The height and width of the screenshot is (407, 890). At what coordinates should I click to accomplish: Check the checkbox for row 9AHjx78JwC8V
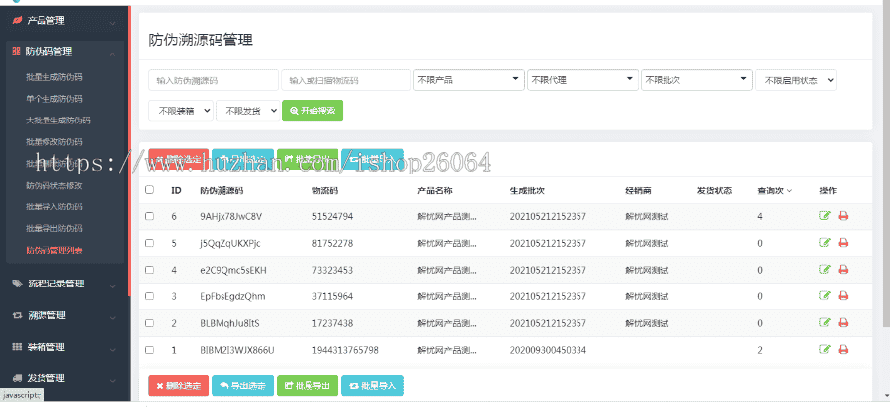click(x=150, y=216)
